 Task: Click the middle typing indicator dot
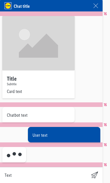[14, 154]
